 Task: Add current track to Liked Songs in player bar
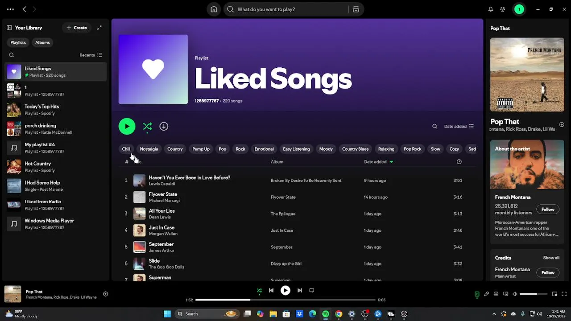coord(106,294)
